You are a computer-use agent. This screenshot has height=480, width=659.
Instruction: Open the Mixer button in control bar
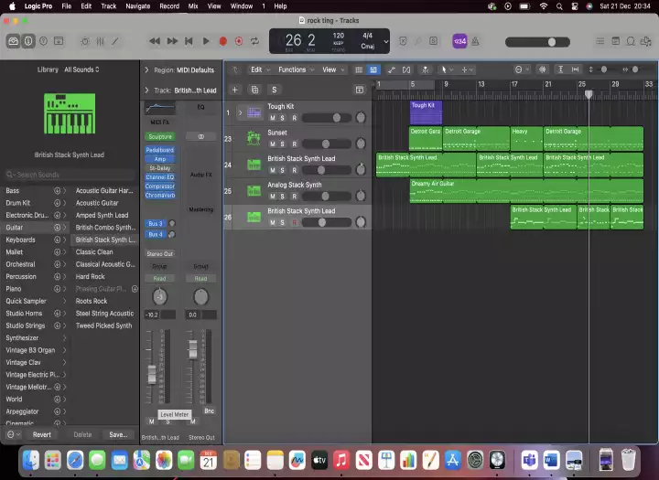[100, 41]
